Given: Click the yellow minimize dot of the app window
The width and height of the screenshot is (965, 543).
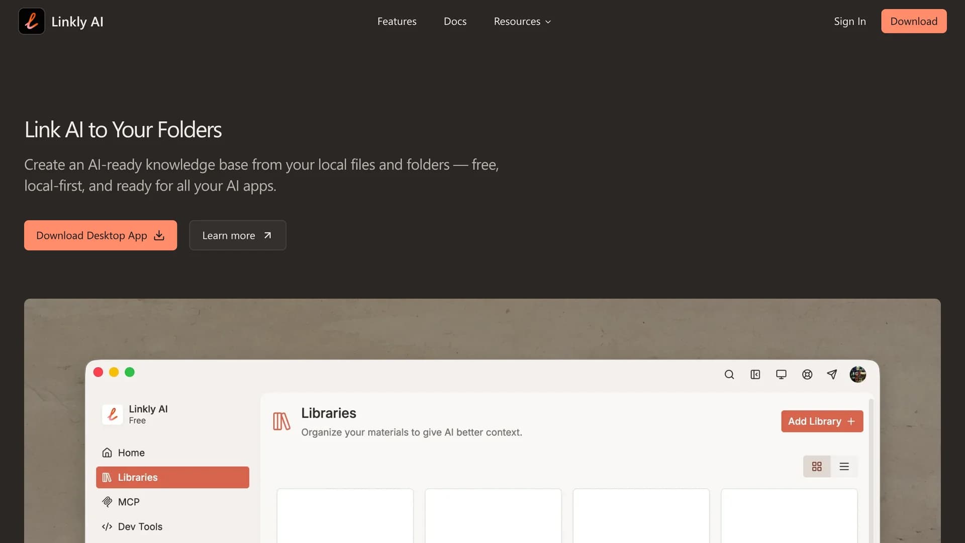Looking at the screenshot, I should pyautogui.click(x=114, y=372).
